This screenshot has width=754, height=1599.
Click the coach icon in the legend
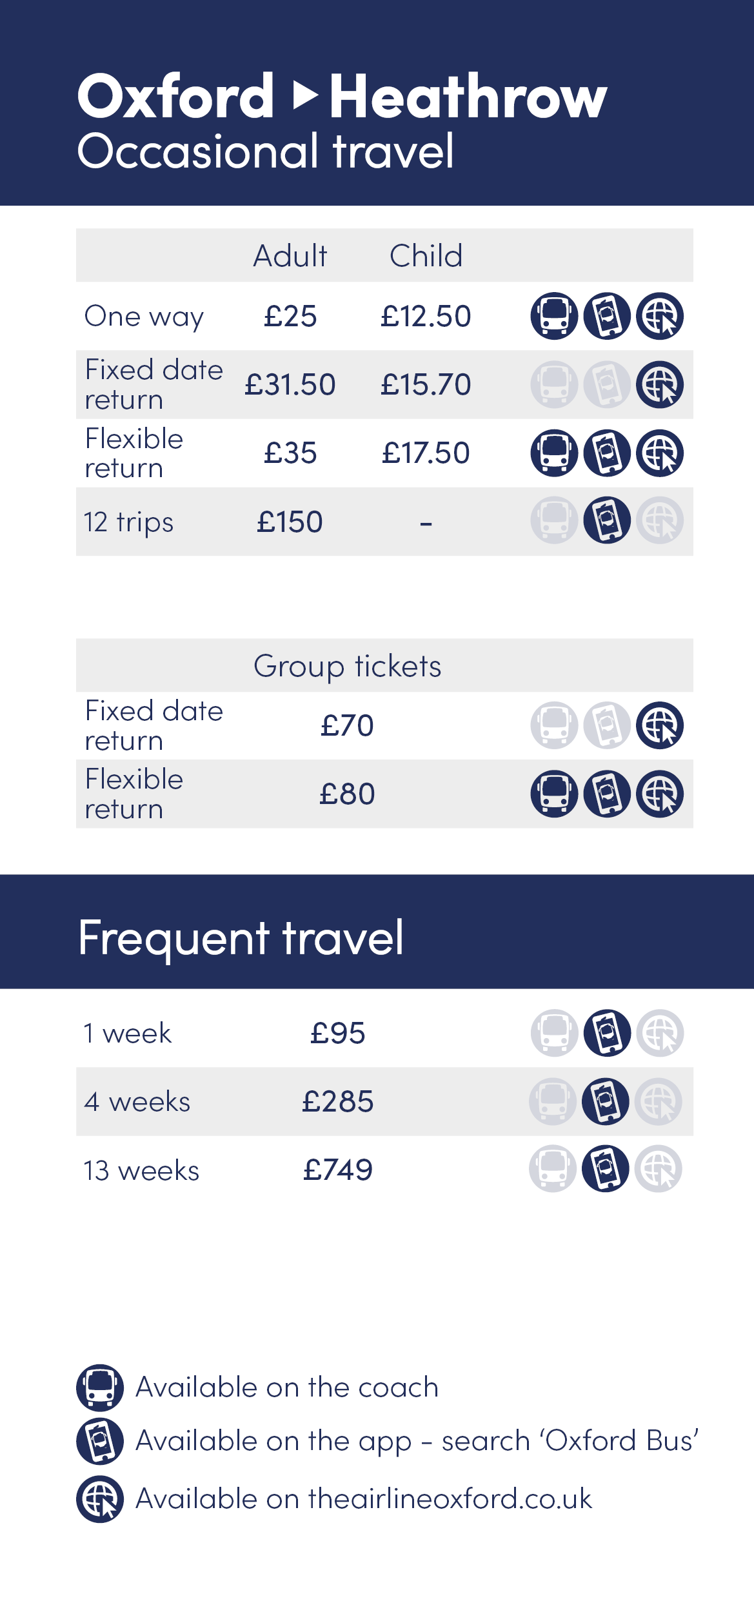100,1388
